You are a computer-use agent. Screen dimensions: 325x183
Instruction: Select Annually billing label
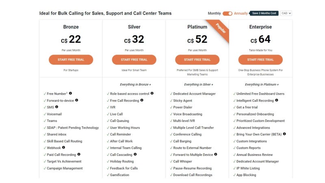pyautogui.click(x=240, y=13)
